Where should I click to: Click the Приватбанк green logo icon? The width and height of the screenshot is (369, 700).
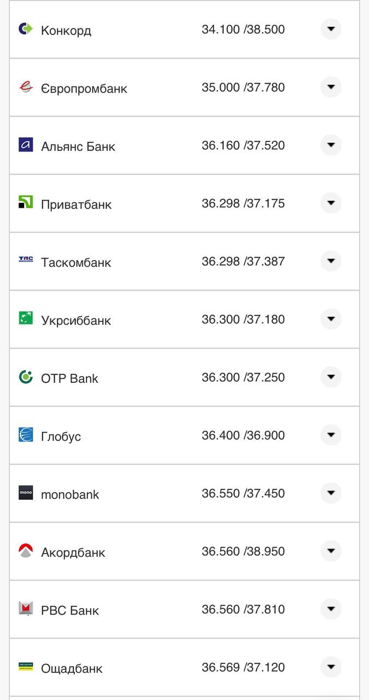point(26,202)
